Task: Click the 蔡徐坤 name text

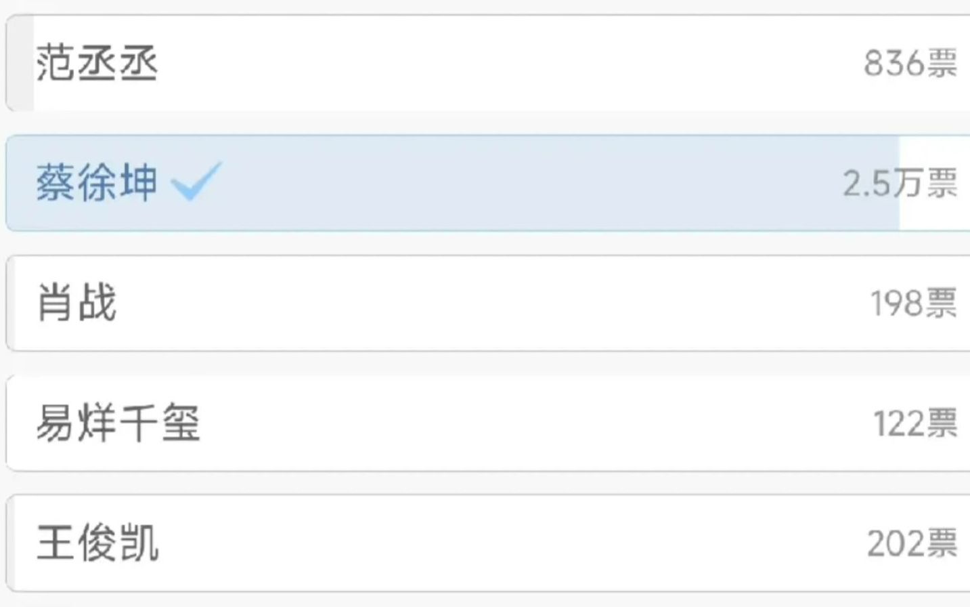Action: tap(96, 183)
